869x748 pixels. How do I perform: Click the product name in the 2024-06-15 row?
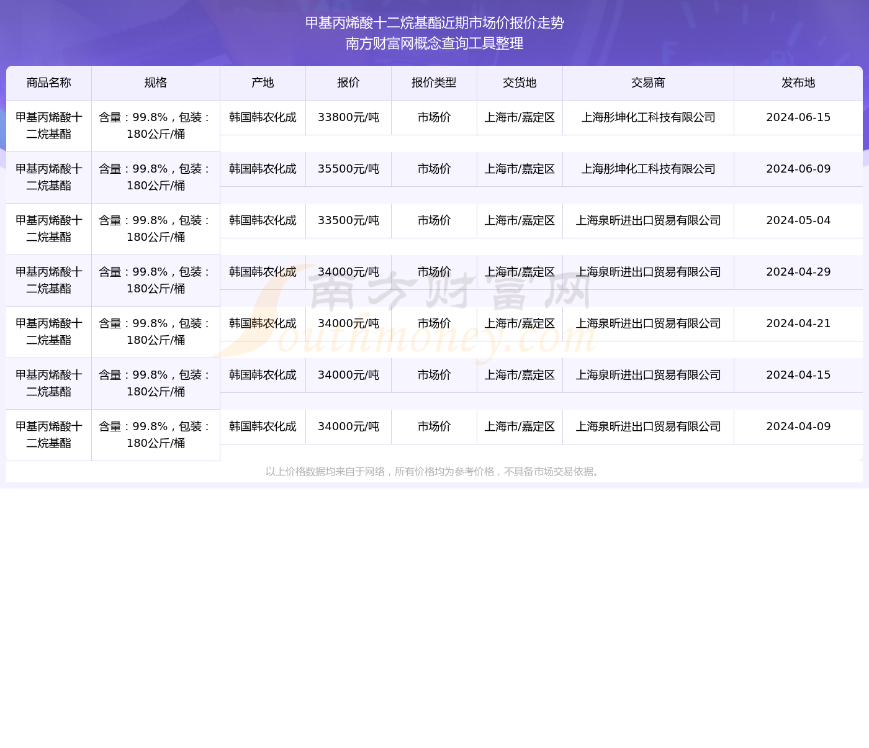48,126
